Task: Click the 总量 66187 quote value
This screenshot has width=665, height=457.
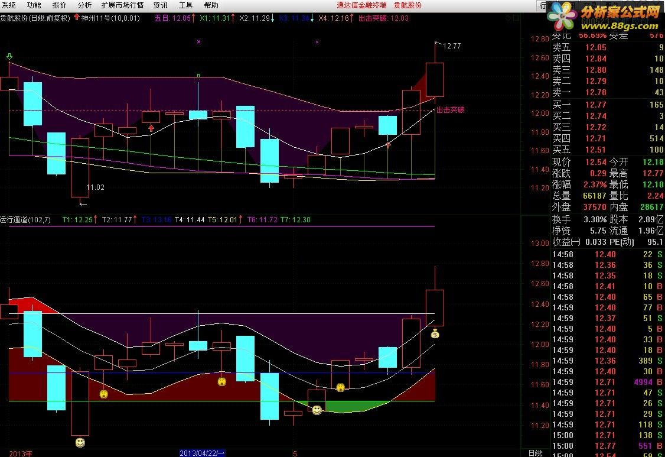Action: tap(595, 196)
